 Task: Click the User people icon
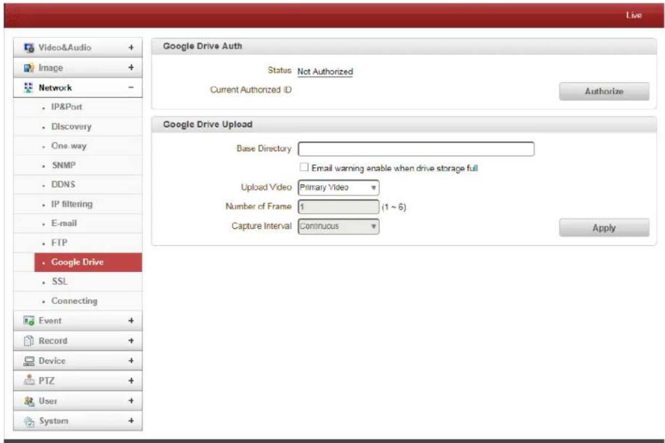pyautogui.click(x=29, y=401)
